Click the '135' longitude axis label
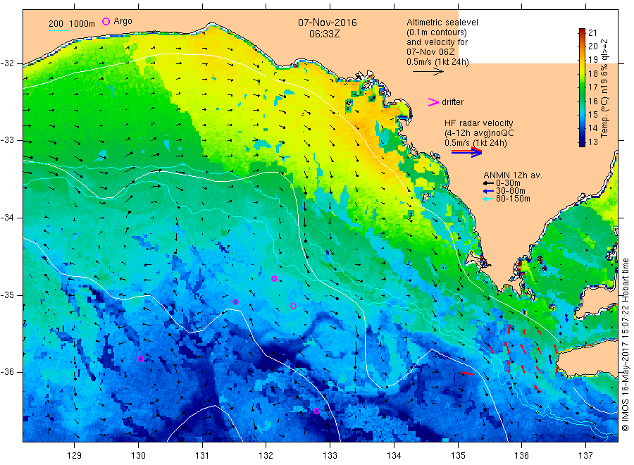The height and width of the screenshot is (465, 634). coord(458,456)
